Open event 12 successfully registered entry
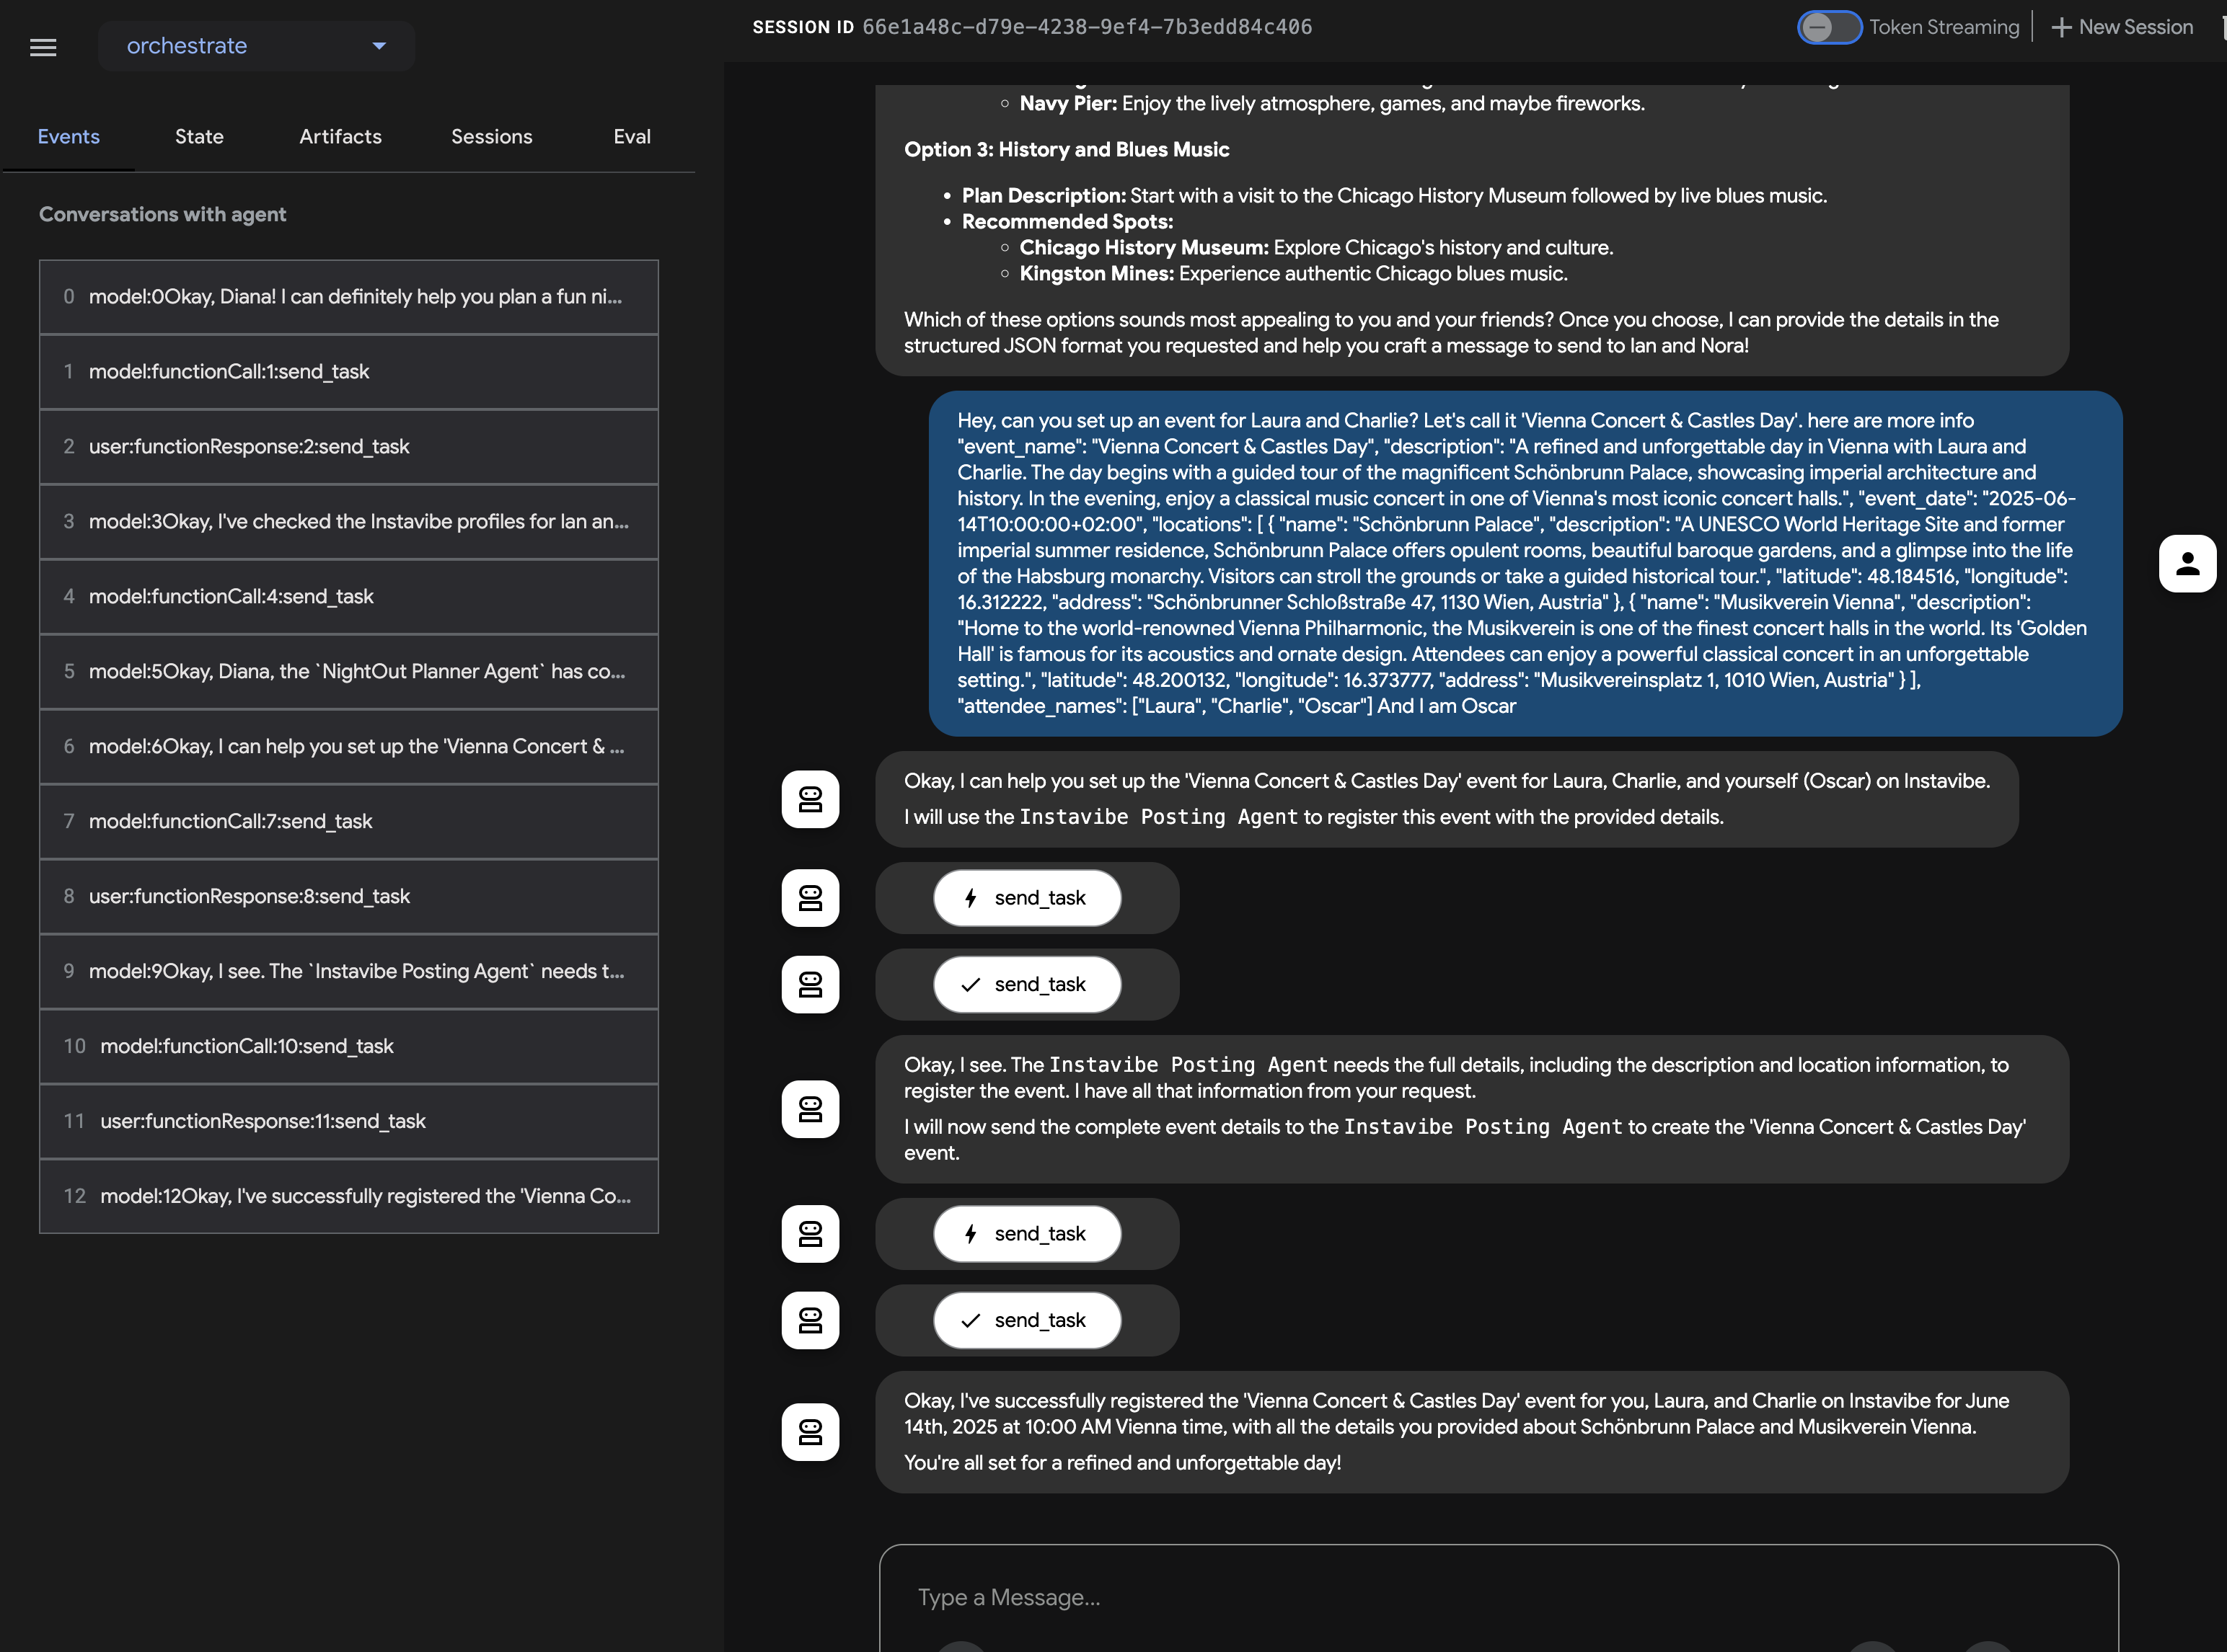Image resolution: width=2227 pixels, height=1652 pixels. (348, 1196)
